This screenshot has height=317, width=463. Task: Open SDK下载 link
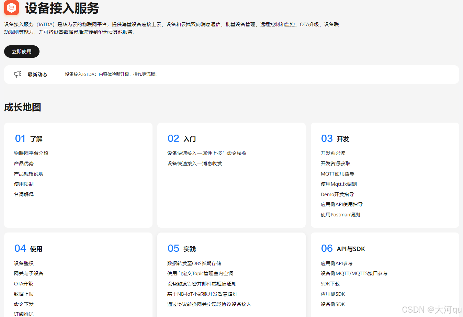330,284
